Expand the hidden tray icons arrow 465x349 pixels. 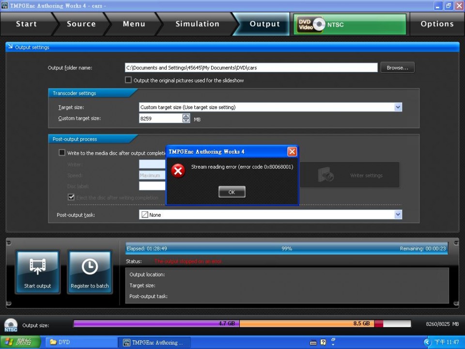427,342
